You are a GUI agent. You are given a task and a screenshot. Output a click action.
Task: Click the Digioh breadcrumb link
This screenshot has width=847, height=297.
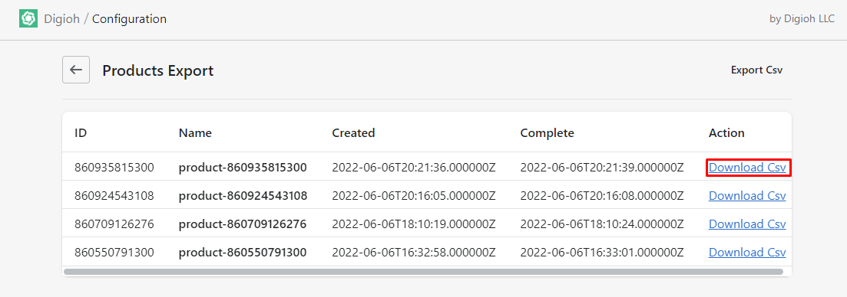coord(62,19)
